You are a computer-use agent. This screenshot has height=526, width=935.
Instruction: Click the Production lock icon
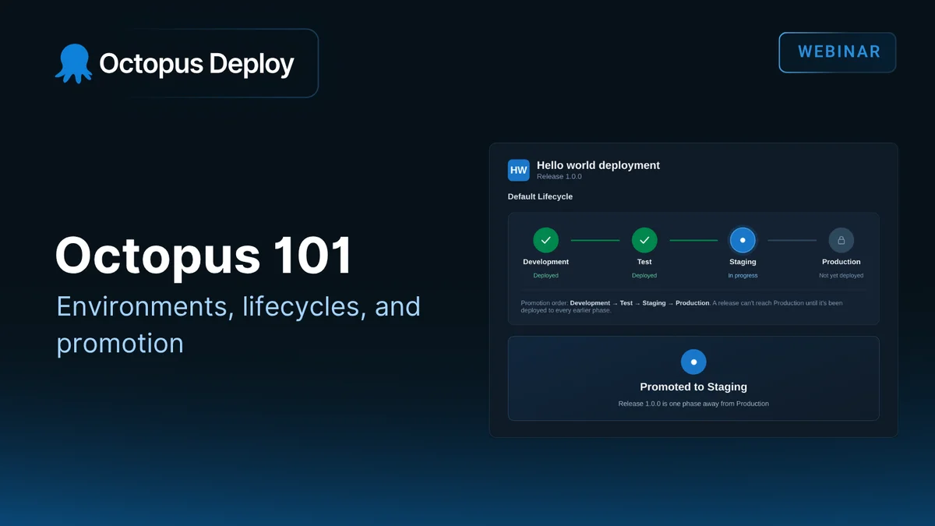[841, 240]
